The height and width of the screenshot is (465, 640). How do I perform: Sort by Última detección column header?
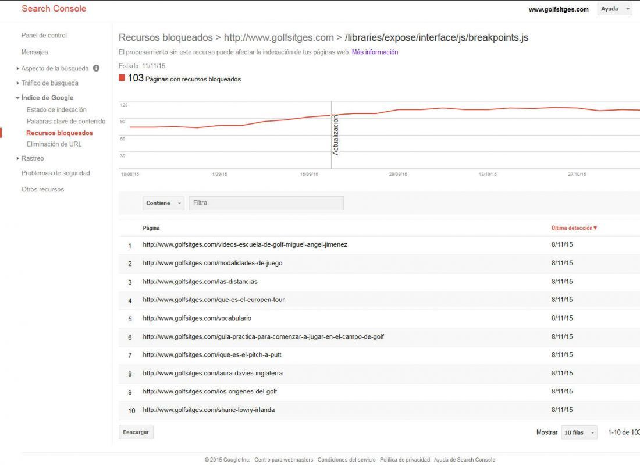pos(574,228)
